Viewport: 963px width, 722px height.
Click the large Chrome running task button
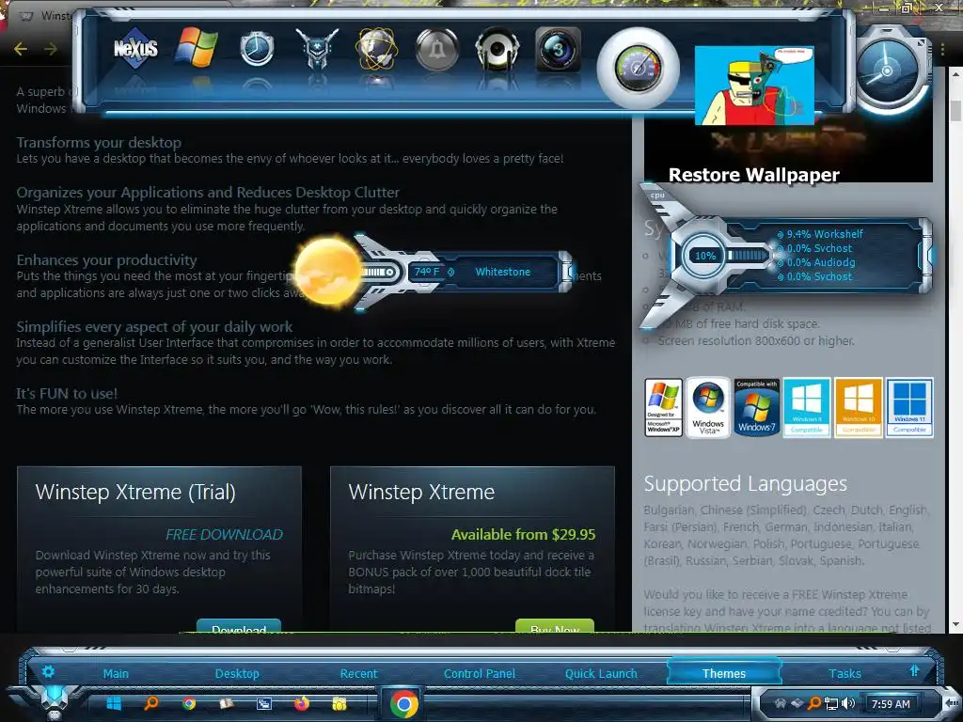[x=403, y=703]
